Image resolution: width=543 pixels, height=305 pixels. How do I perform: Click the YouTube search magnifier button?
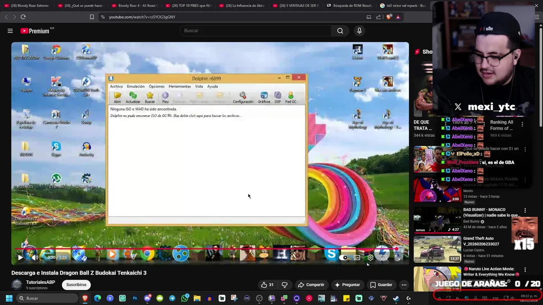tap(340, 30)
